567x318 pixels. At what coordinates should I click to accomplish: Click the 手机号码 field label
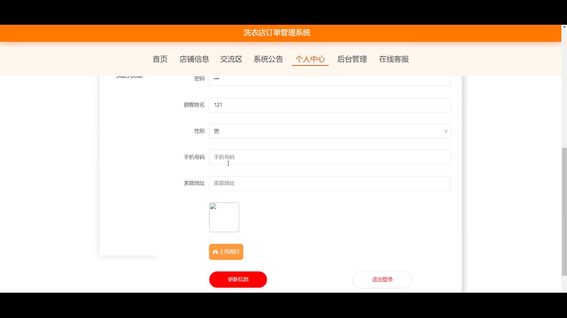(194, 157)
